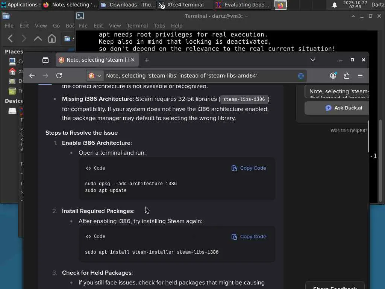Open the terminal Tabs menu

159,26
